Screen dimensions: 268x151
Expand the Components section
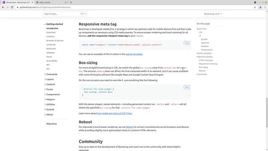[52, 94]
